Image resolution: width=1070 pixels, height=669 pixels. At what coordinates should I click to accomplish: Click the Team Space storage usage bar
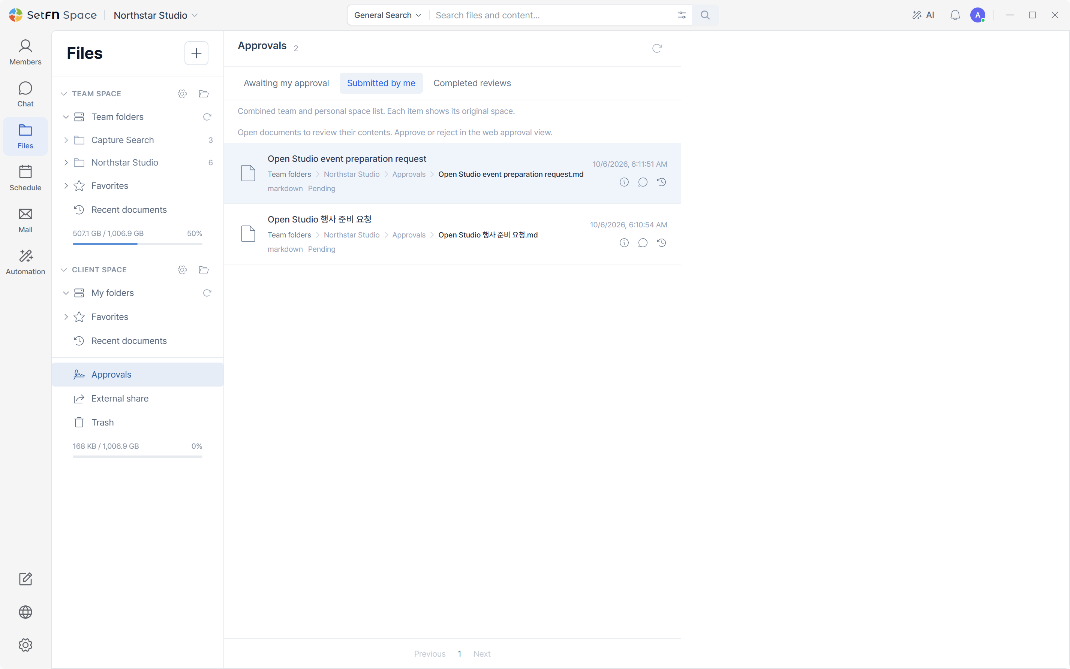coord(137,244)
